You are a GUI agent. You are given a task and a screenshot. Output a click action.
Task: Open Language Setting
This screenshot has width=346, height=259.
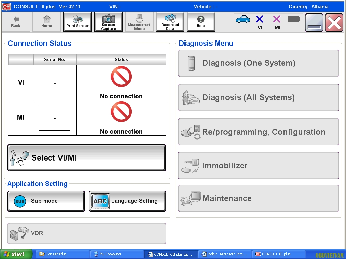click(127, 201)
